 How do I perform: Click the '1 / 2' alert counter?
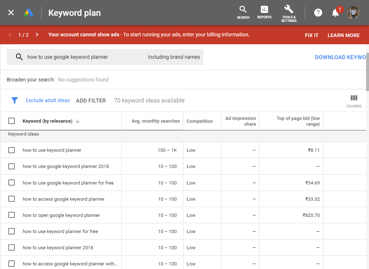click(23, 35)
